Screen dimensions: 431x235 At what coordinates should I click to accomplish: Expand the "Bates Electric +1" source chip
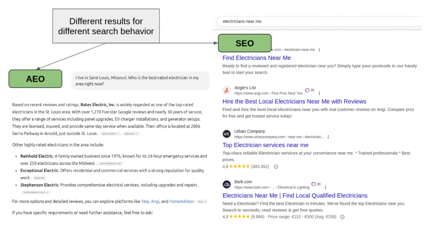111,134
